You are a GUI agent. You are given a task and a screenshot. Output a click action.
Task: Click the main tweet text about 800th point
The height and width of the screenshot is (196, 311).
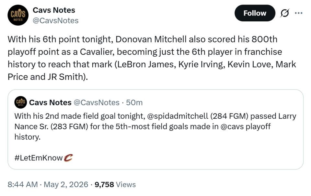(x=152, y=58)
